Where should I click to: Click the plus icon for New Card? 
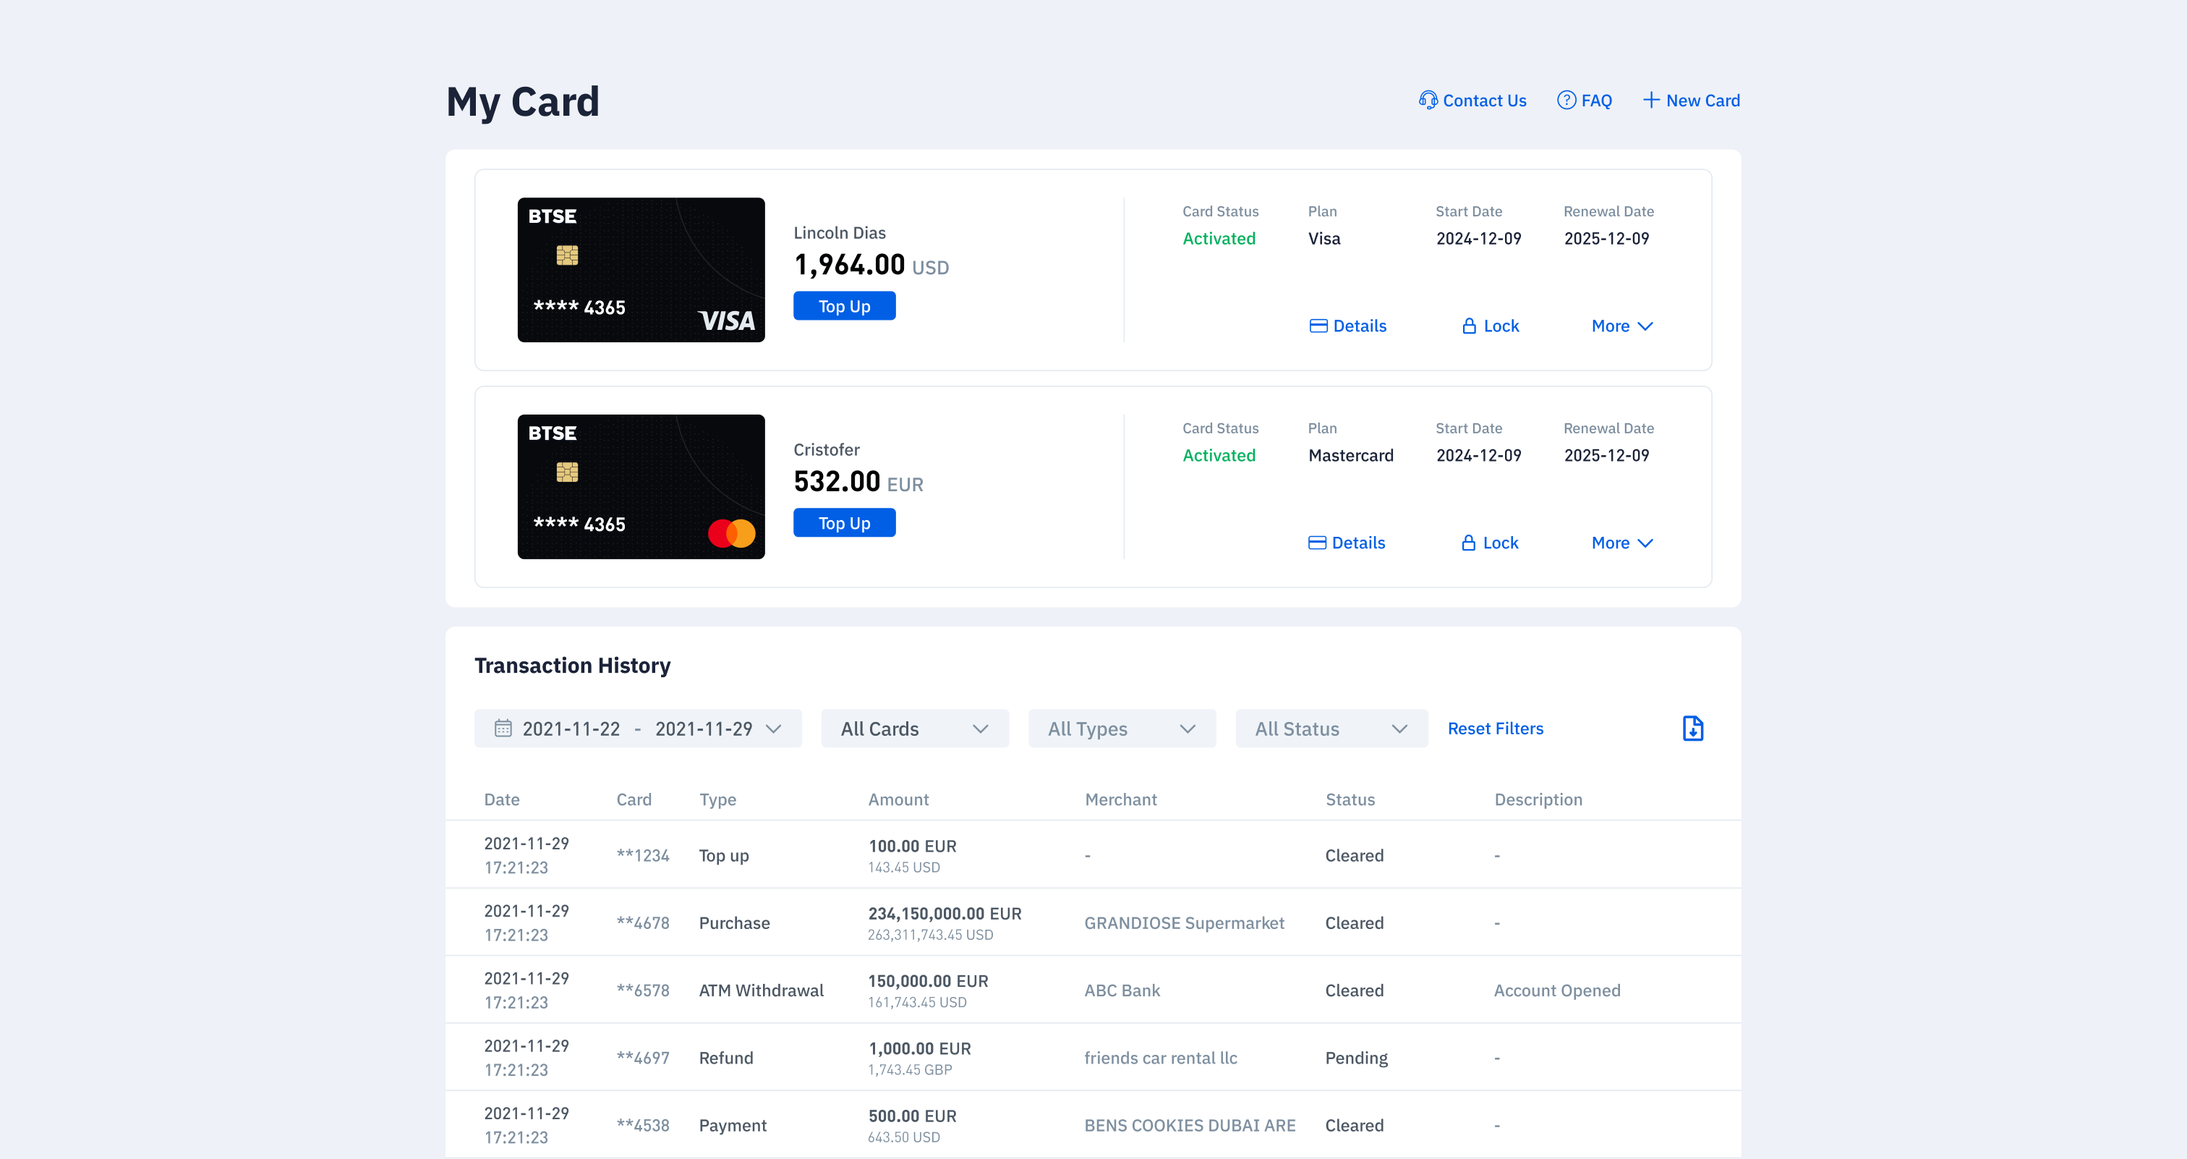(1651, 100)
